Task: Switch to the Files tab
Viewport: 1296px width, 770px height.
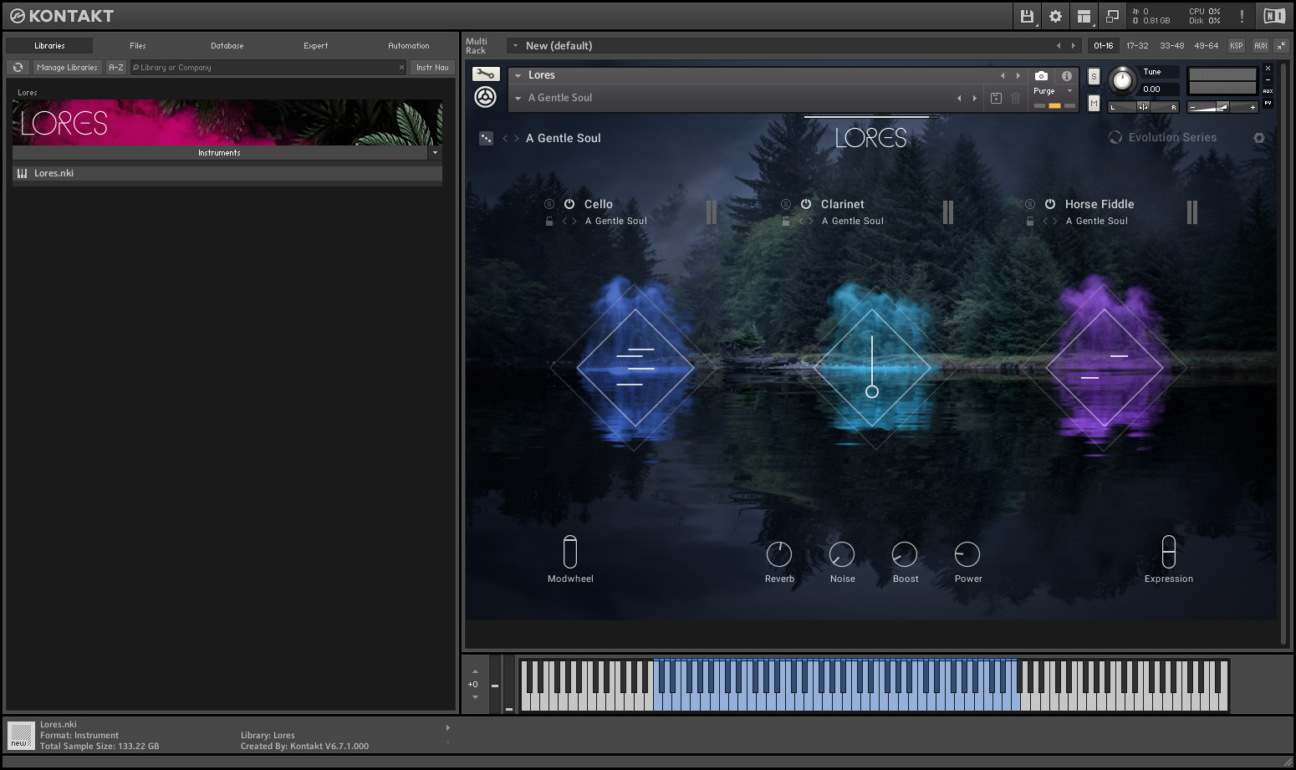Action: (137, 46)
